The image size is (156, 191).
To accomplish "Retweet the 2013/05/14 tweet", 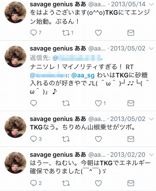I will (x=66, y=33).
